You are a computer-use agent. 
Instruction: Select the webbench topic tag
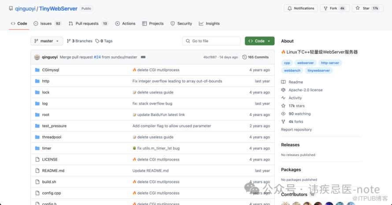[x=292, y=71]
